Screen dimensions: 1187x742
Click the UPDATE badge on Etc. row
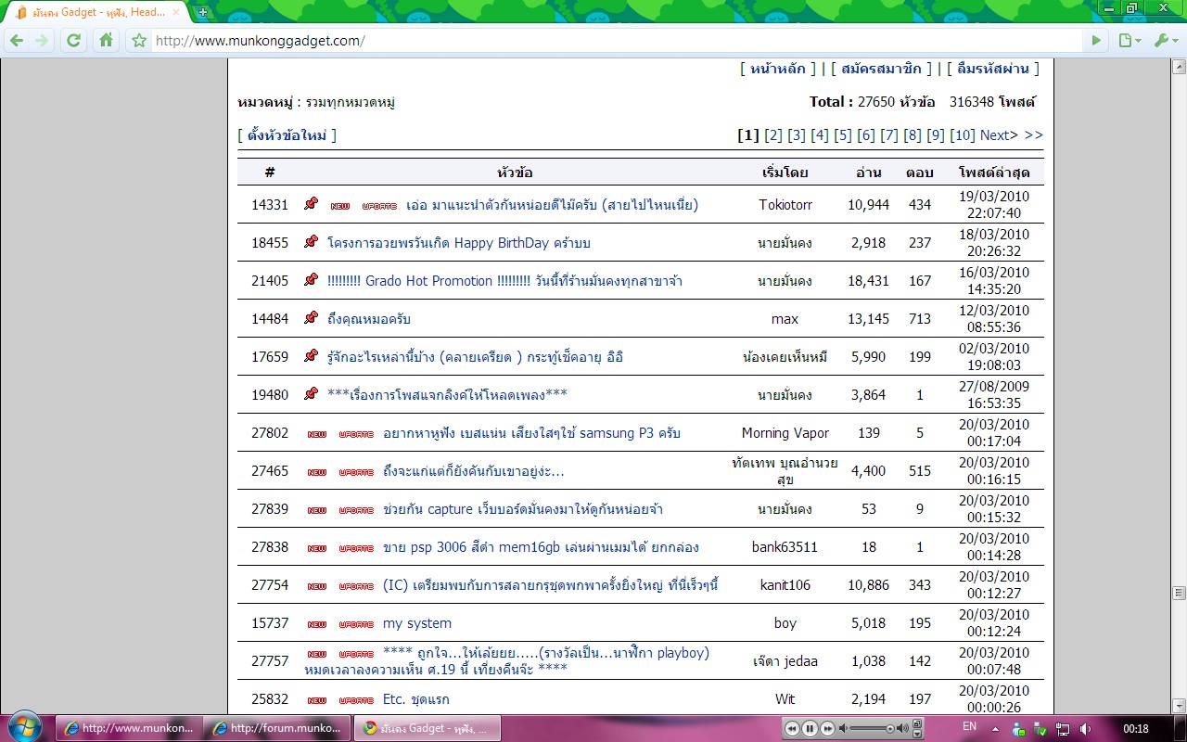356,700
